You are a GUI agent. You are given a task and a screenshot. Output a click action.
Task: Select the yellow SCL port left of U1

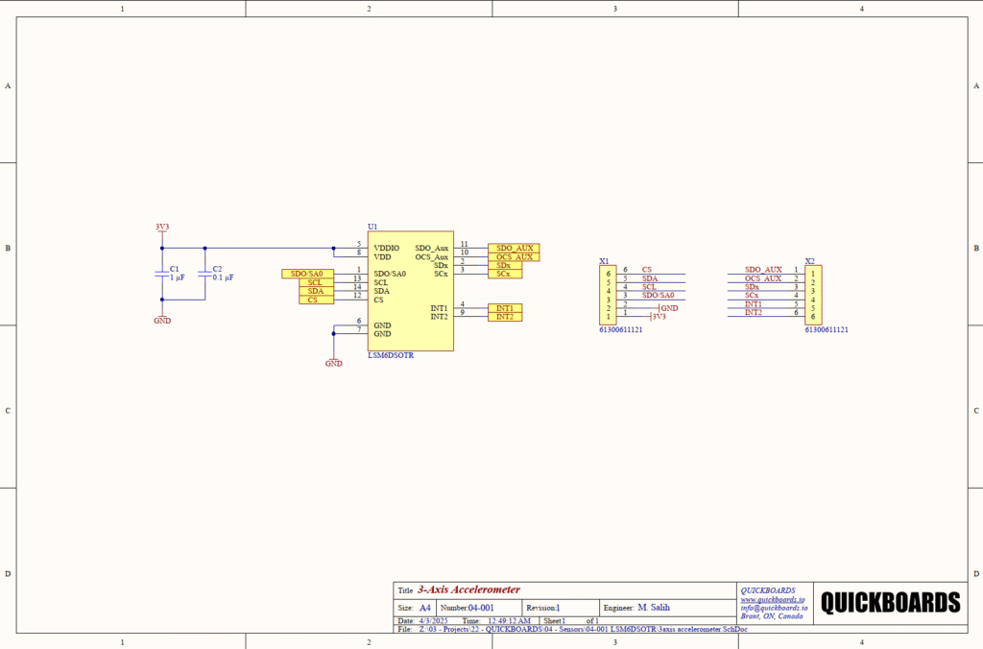[x=315, y=283]
